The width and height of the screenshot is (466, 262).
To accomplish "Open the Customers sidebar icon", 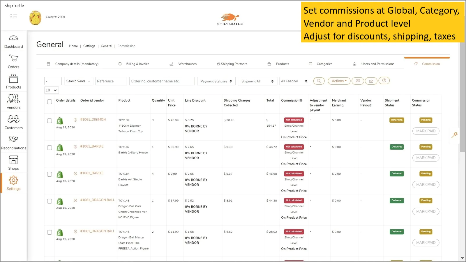I will [13, 119].
